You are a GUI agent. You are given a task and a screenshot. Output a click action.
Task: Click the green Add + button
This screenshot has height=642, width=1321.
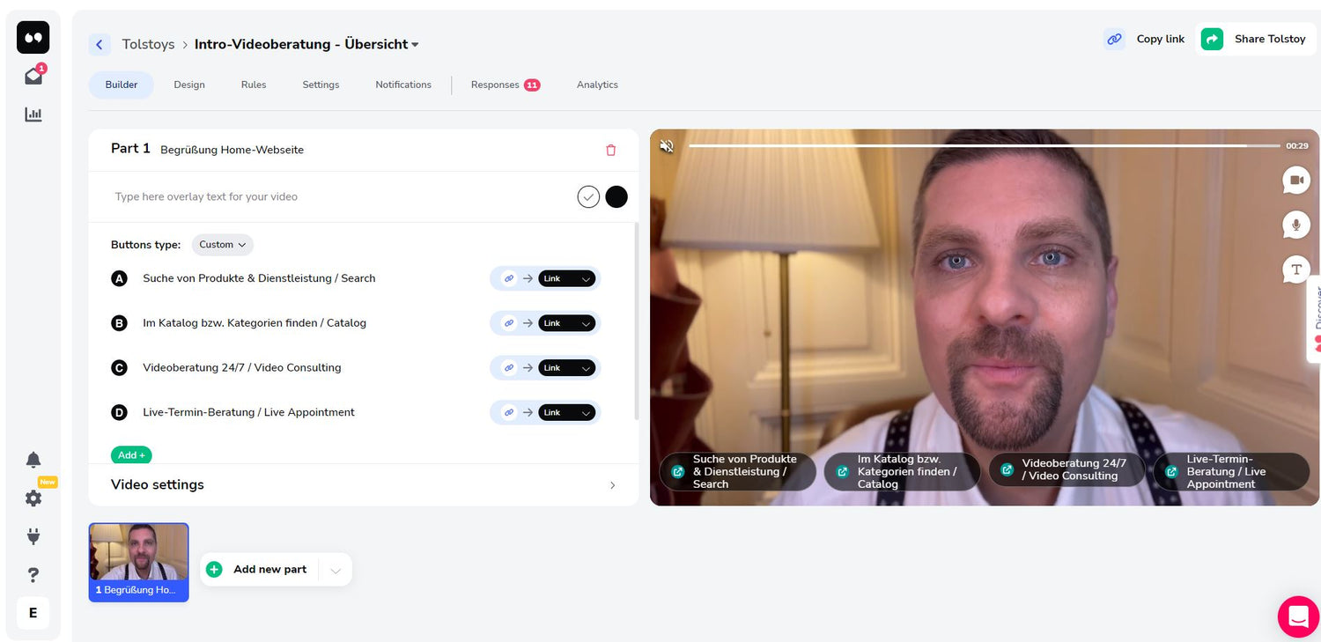[x=131, y=455]
